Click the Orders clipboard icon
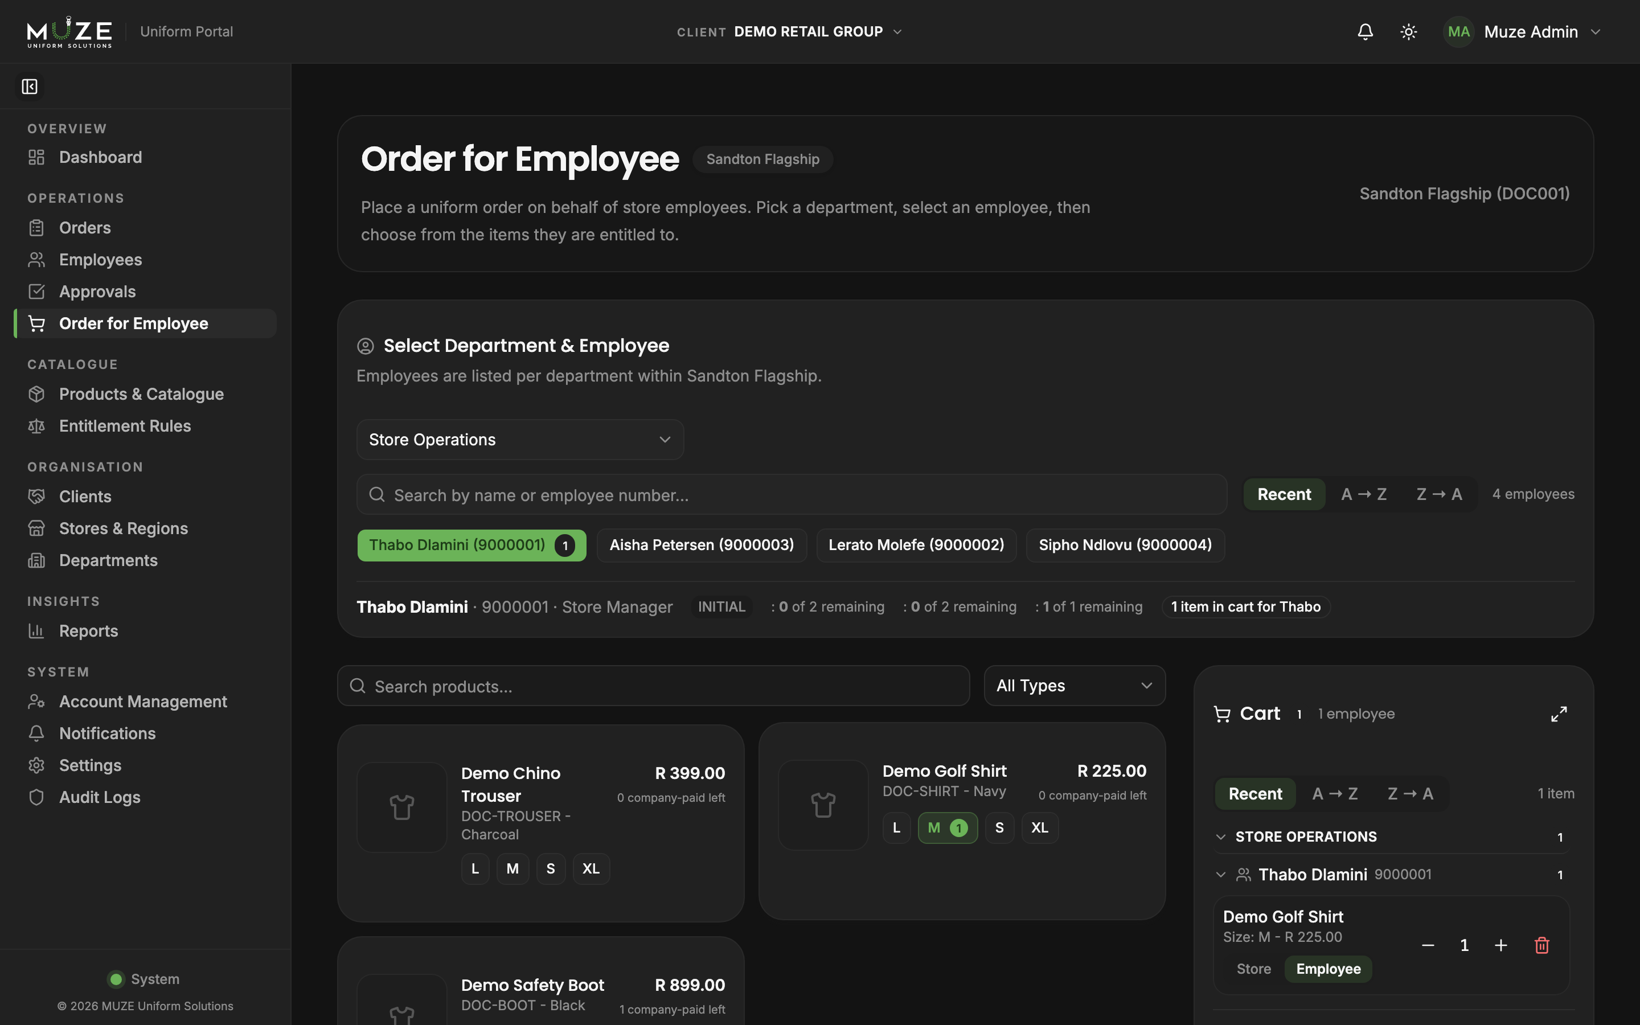Image resolution: width=1640 pixels, height=1025 pixels. (36, 228)
